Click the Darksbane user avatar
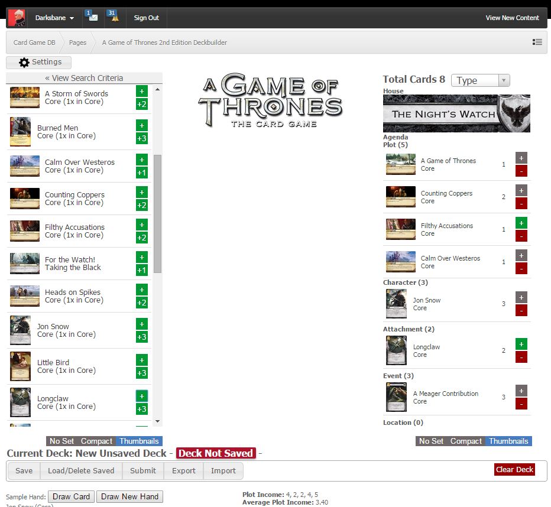Image resolution: width=551 pixels, height=507 pixels. coord(17,18)
